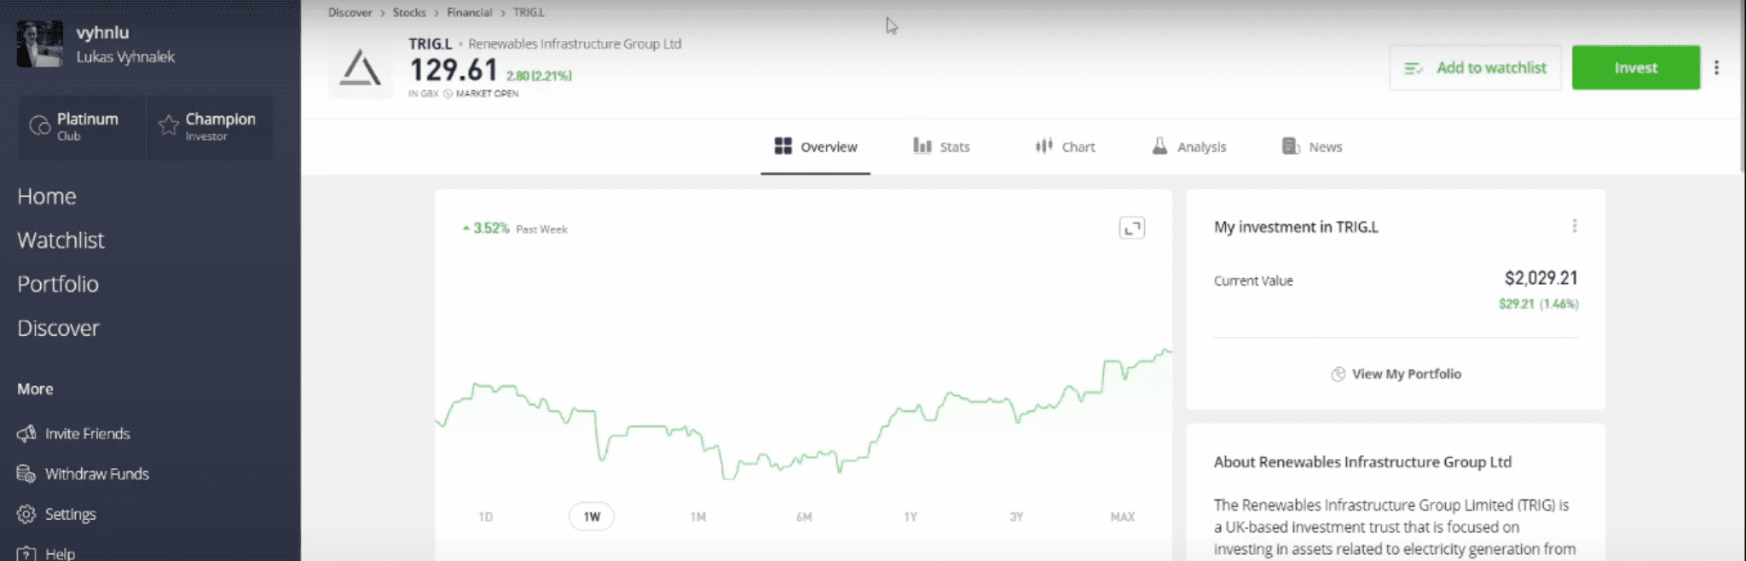This screenshot has height=561, width=1746.
Task: Switch to the Overview tab
Action: pos(816,147)
